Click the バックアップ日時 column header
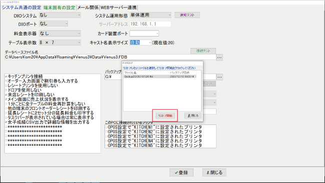 pyautogui.click(x=182, y=72)
